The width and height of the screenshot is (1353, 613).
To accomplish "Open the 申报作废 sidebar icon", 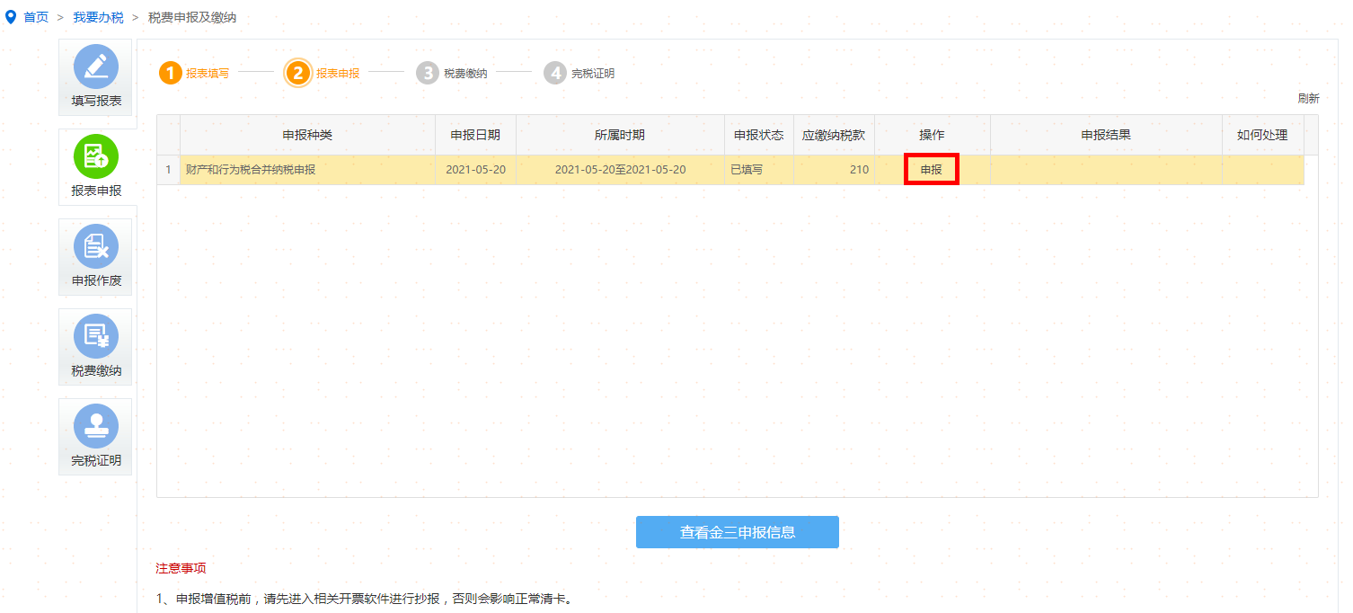I will 95,257.
